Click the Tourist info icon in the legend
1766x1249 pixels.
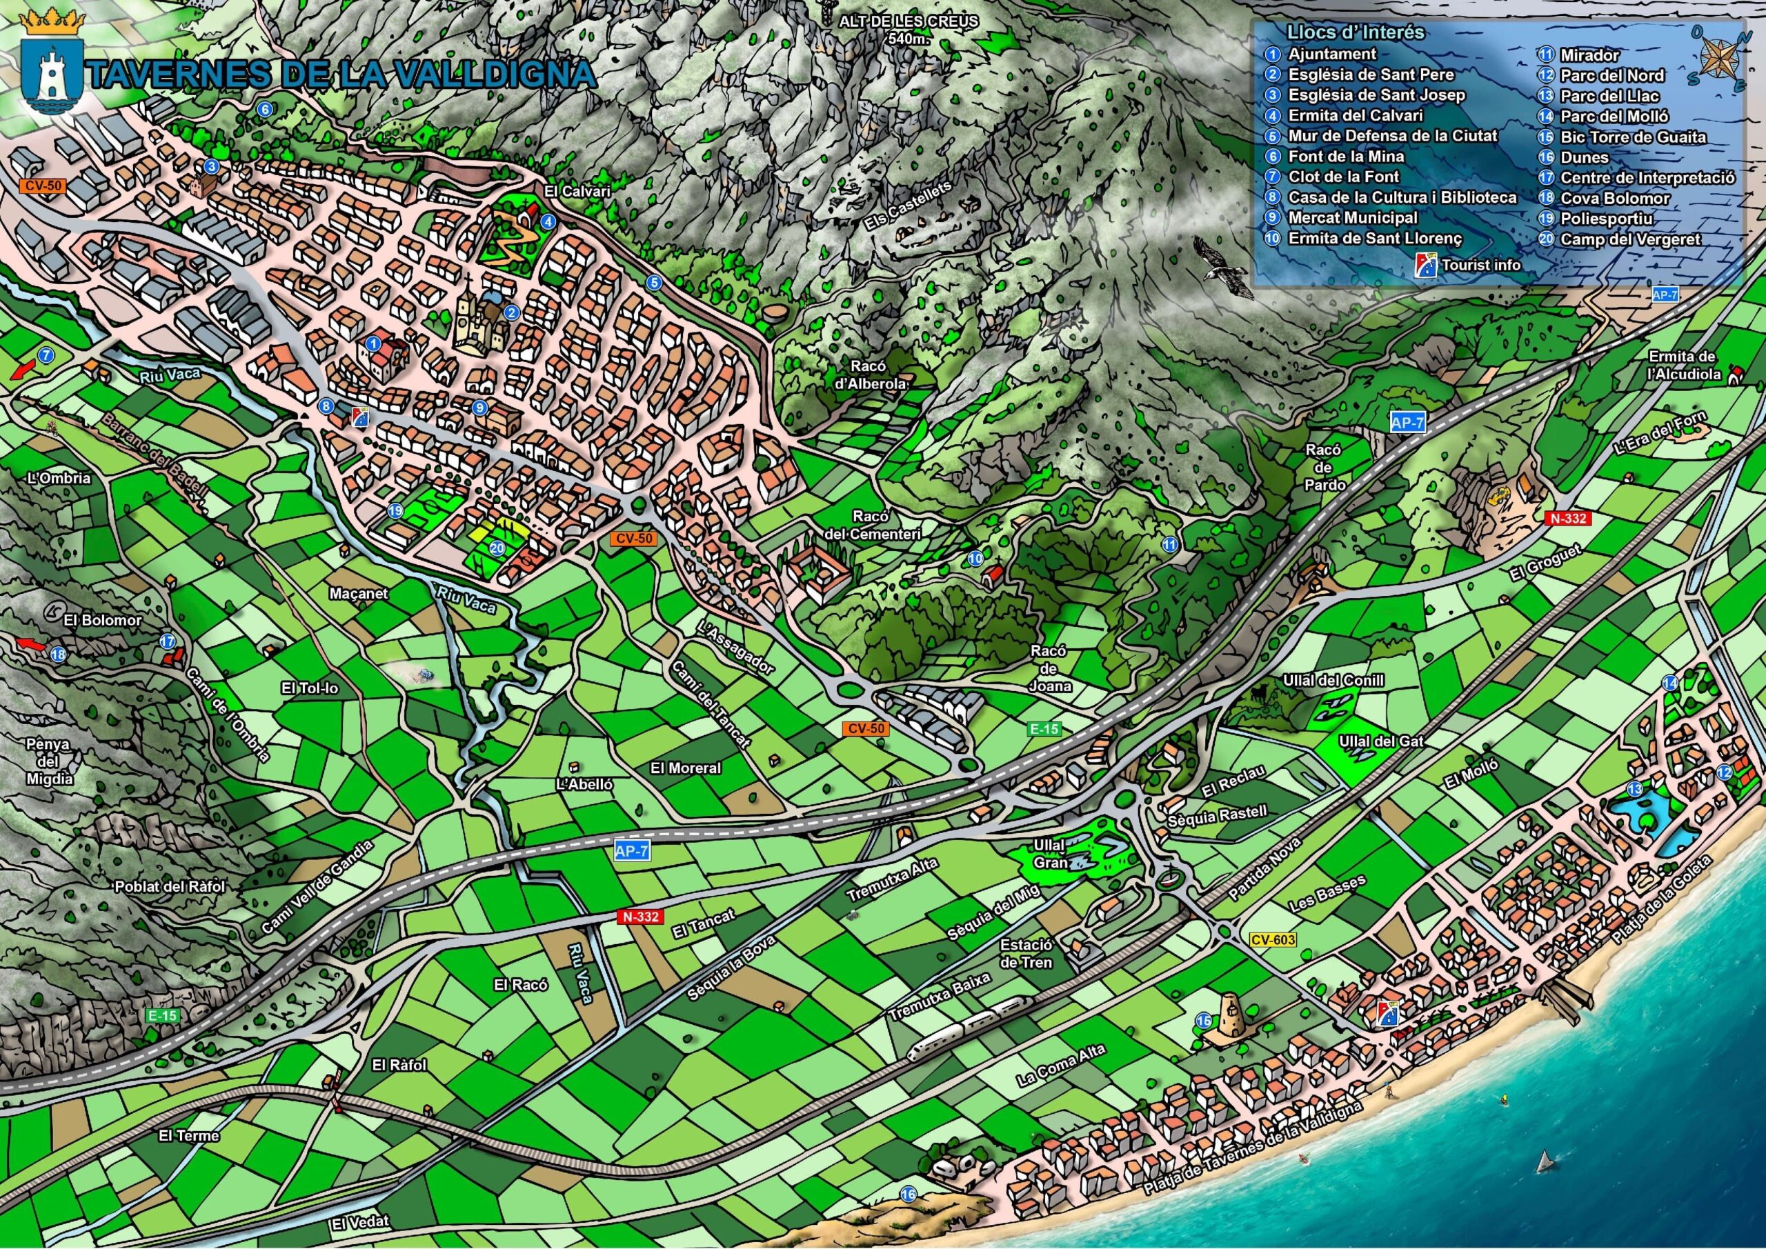click(1427, 265)
